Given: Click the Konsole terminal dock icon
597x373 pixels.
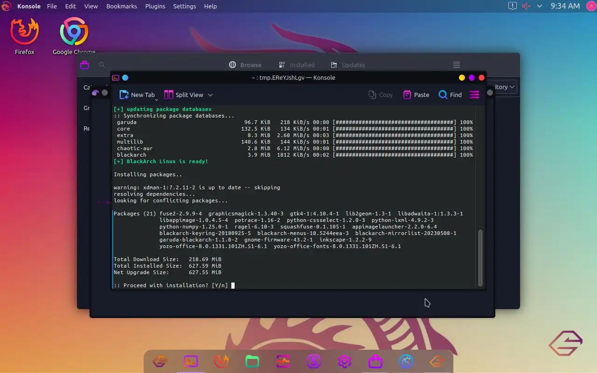Looking at the screenshot, I should (191, 361).
